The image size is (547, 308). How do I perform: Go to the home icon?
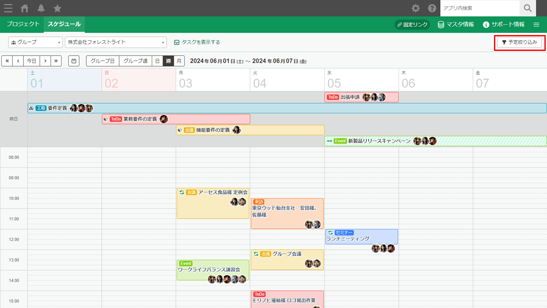coord(25,8)
